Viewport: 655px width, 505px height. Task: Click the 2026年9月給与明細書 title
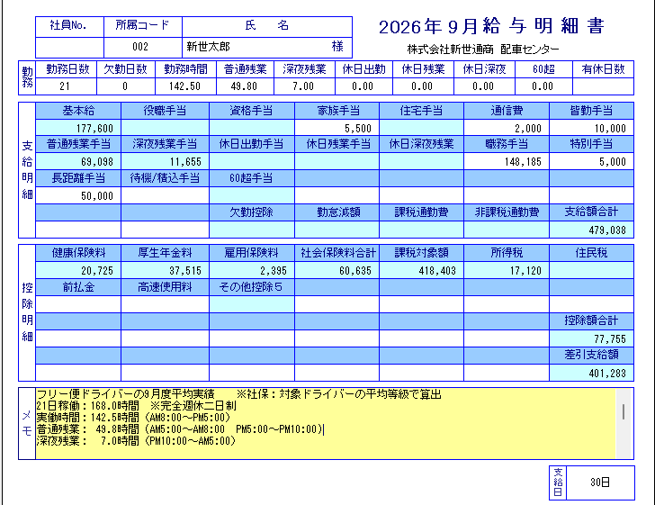pyautogui.click(x=491, y=26)
